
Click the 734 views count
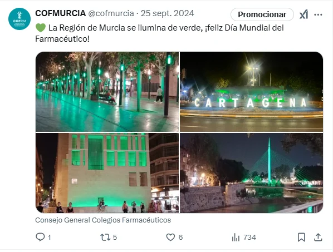point(249,237)
